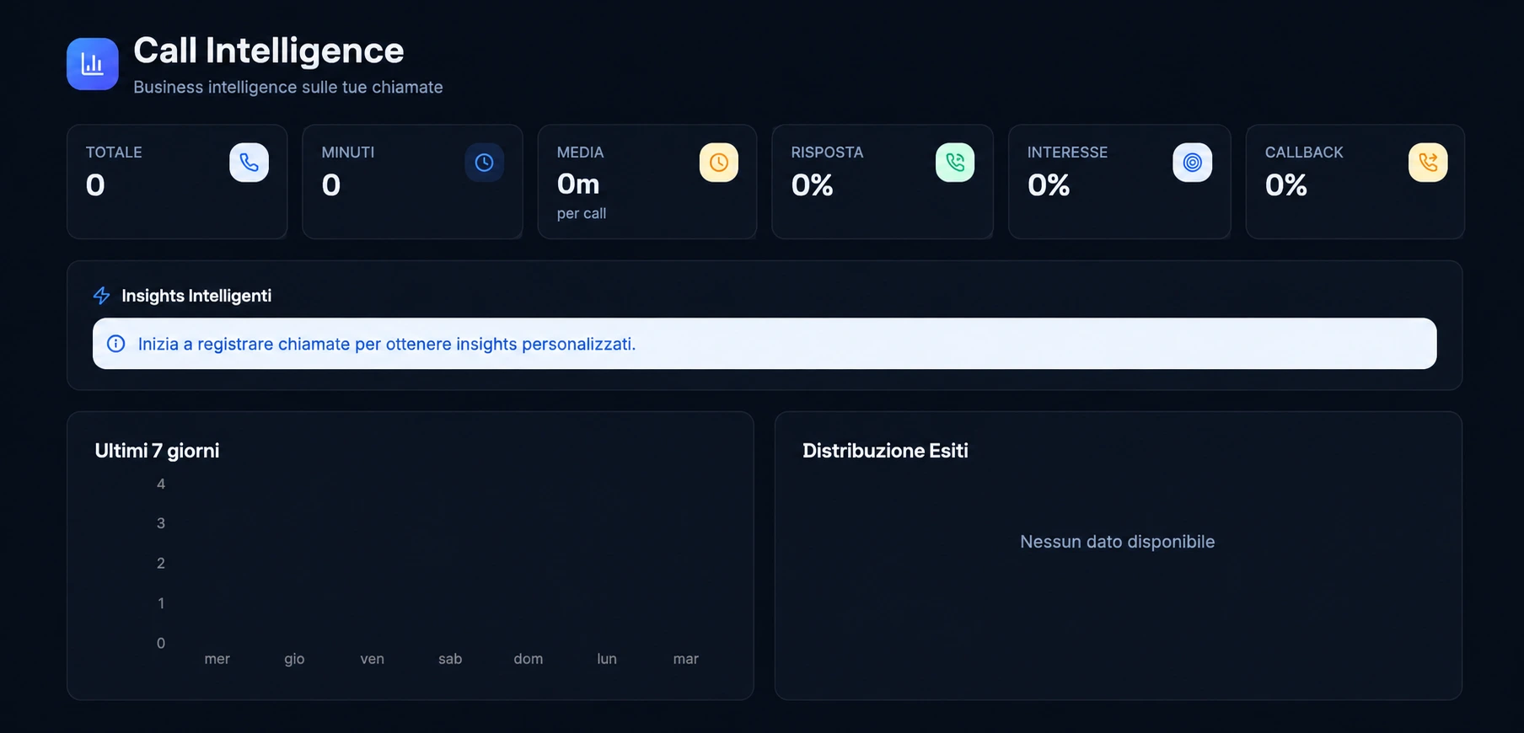Click the 'gio' label on the chart axis
Viewport: 1524px width, 733px height.
point(294,659)
